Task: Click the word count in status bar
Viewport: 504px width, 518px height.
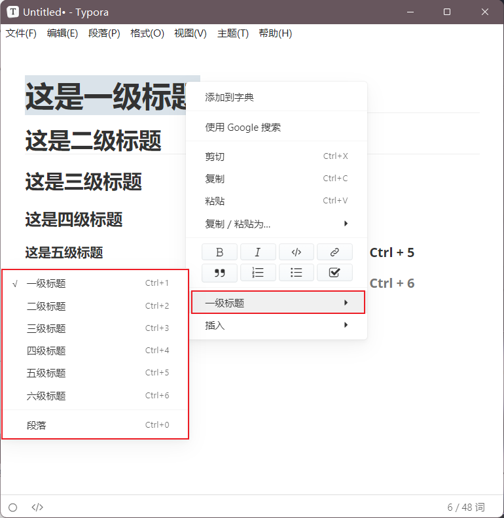Action: pyautogui.click(x=466, y=507)
